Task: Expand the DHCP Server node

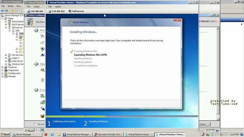Action: [x=6, y=24]
